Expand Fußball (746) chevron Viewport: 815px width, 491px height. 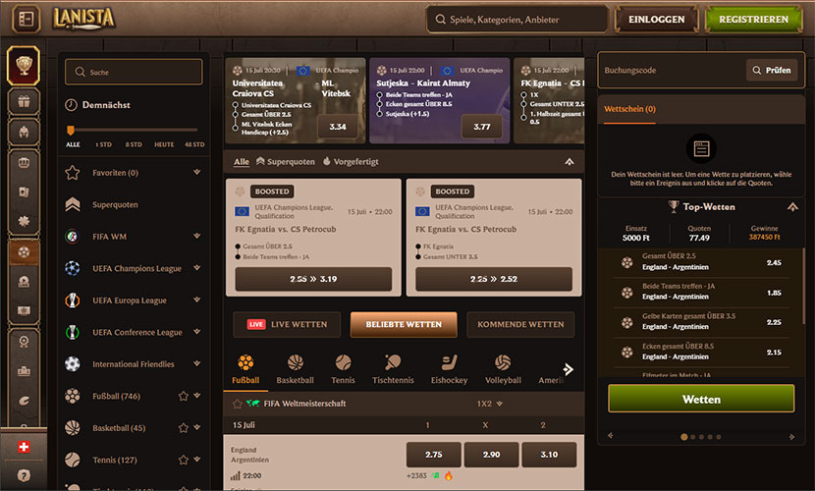click(x=197, y=396)
